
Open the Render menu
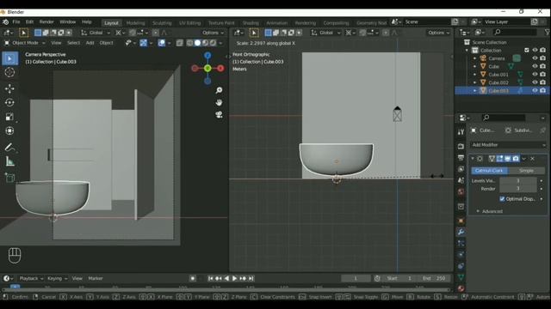pos(46,21)
